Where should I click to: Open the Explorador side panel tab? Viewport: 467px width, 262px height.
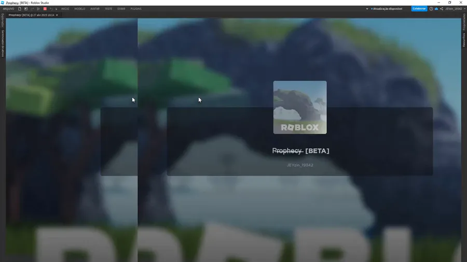tap(3, 21)
